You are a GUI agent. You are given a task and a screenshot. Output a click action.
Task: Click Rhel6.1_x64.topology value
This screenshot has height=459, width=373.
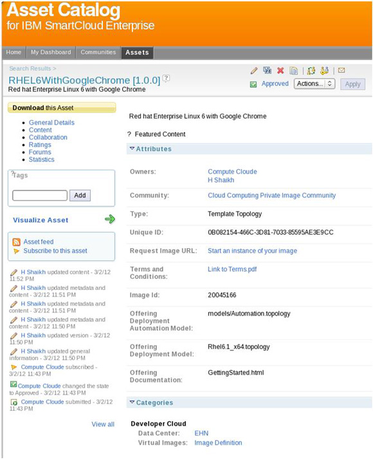pyautogui.click(x=239, y=347)
